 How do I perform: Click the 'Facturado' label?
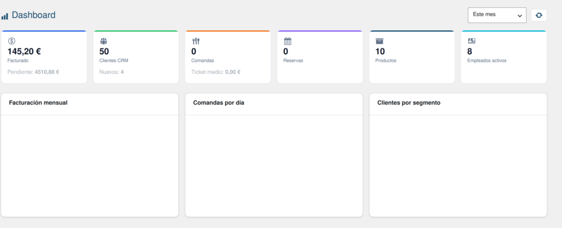pyautogui.click(x=18, y=60)
